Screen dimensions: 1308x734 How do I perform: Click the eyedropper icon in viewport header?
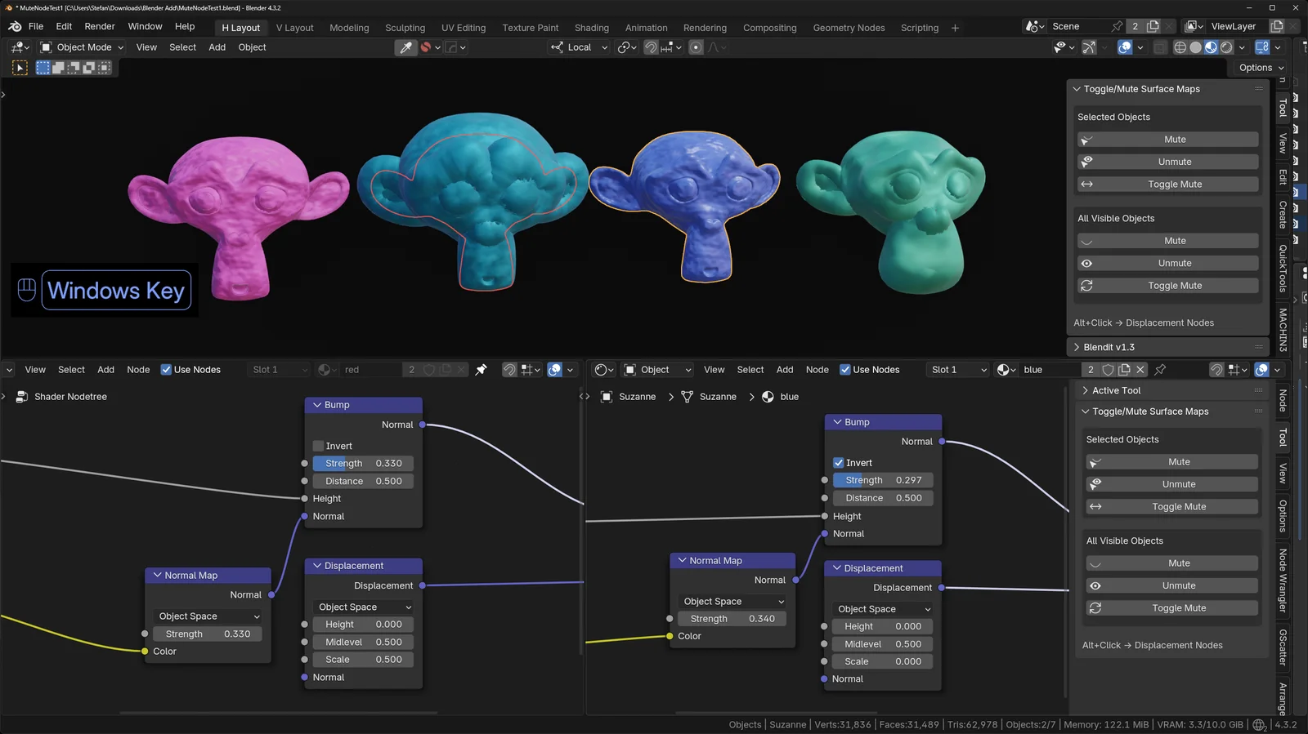(405, 47)
